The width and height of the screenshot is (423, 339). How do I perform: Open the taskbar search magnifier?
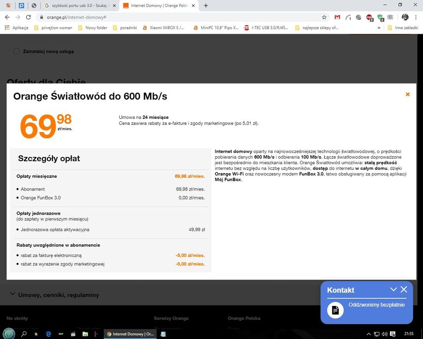[24, 334]
